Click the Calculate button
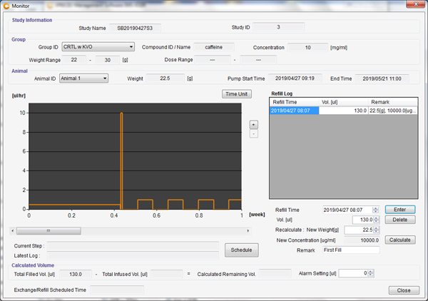Screen dimensions: 428x301 tap(400, 240)
